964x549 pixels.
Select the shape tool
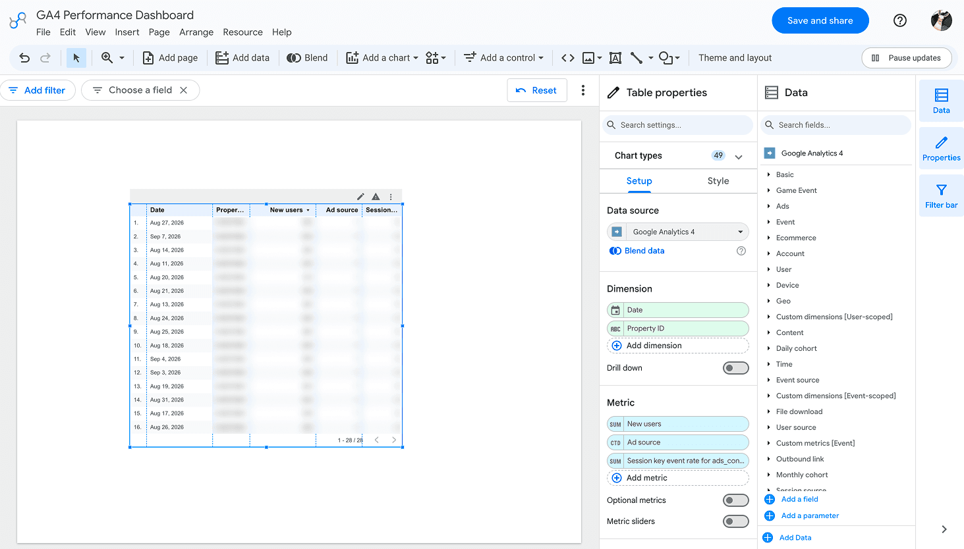coord(666,58)
